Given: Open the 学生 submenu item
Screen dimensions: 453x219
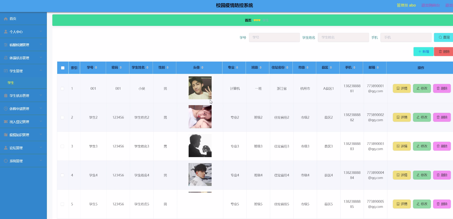Looking at the screenshot, I should pos(11,83).
